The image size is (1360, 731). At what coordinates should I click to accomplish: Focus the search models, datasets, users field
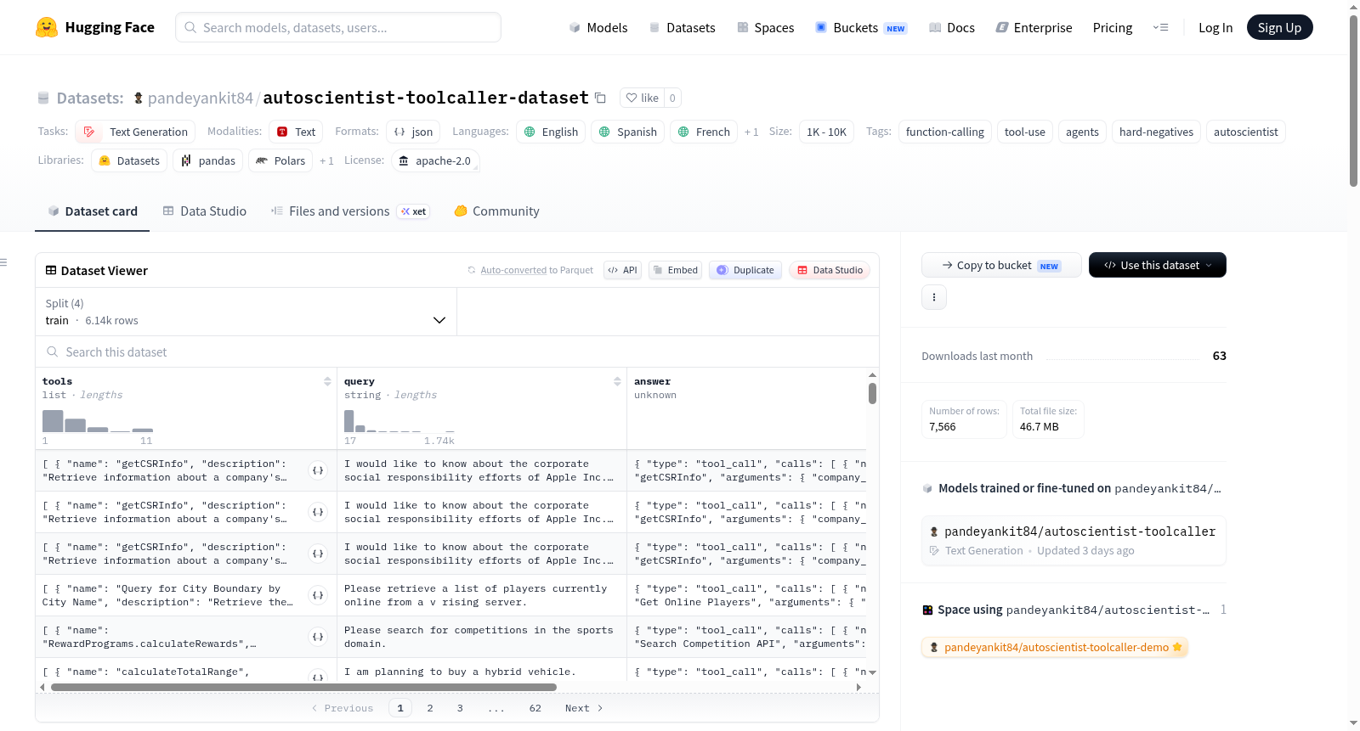338,27
